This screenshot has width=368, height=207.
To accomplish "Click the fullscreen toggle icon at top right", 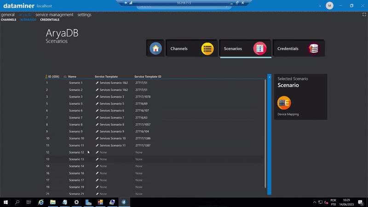I will click(x=364, y=15).
